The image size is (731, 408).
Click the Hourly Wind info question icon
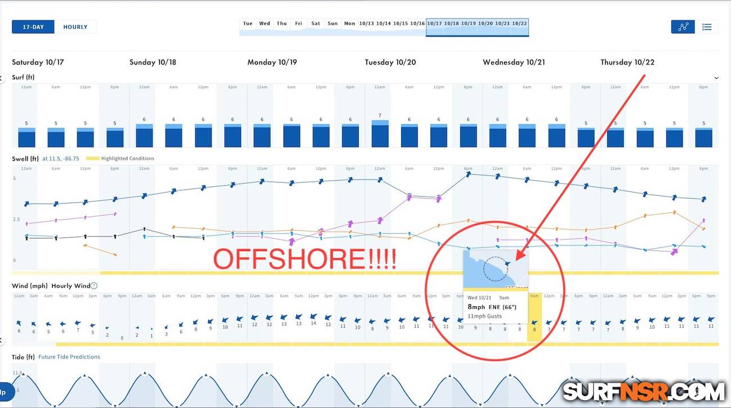(x=94, y=286)
